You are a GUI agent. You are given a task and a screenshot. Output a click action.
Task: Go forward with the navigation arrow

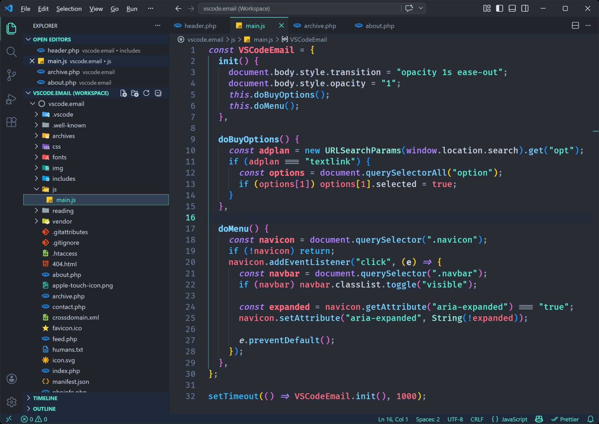[191, 9]
